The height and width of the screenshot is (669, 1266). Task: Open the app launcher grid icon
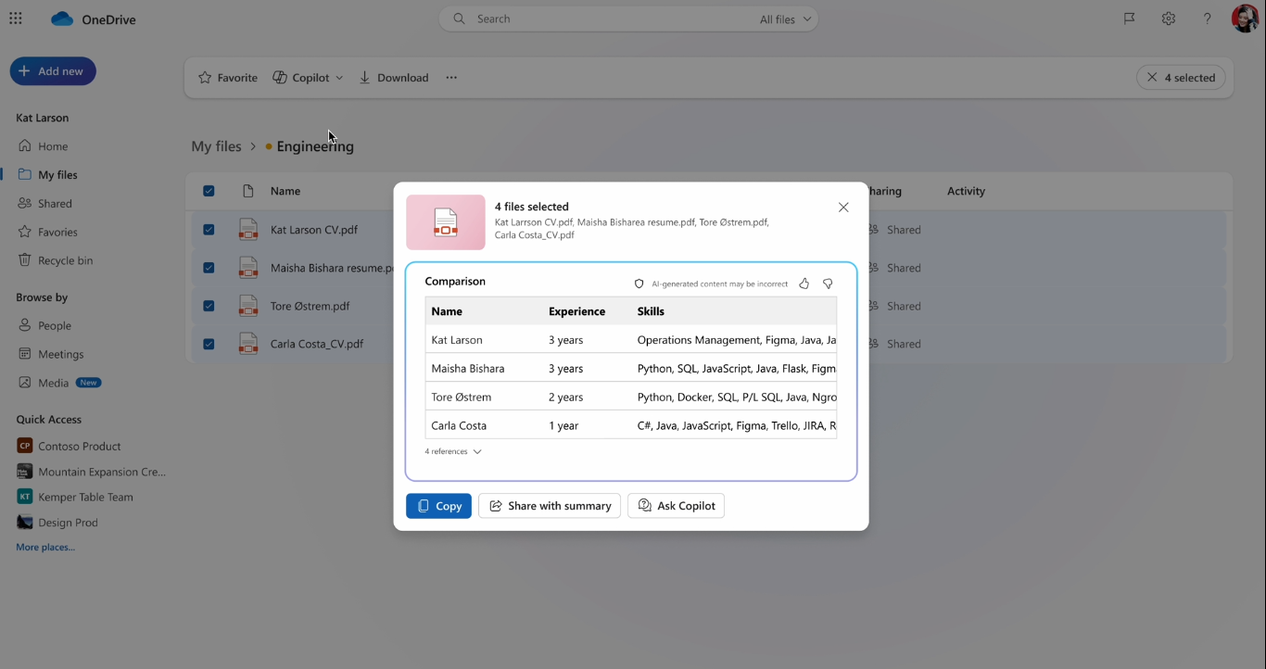[x=16, y=19]
